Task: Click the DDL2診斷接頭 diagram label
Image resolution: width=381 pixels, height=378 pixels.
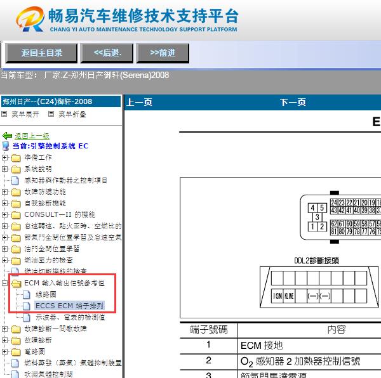Action: tap(316, 261)
